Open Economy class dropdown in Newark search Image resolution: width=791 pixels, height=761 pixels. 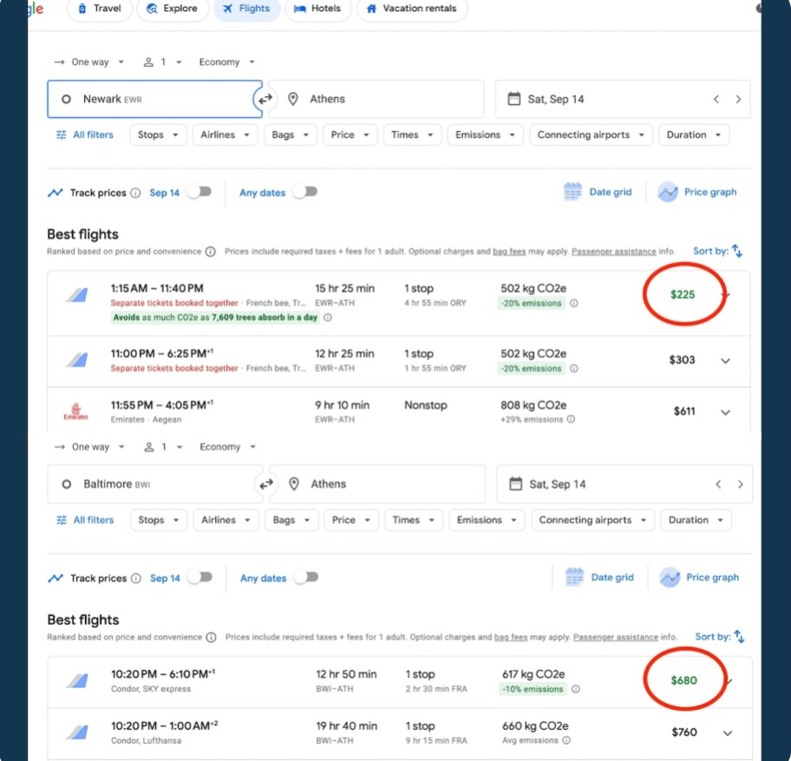(x=226, y=62)
